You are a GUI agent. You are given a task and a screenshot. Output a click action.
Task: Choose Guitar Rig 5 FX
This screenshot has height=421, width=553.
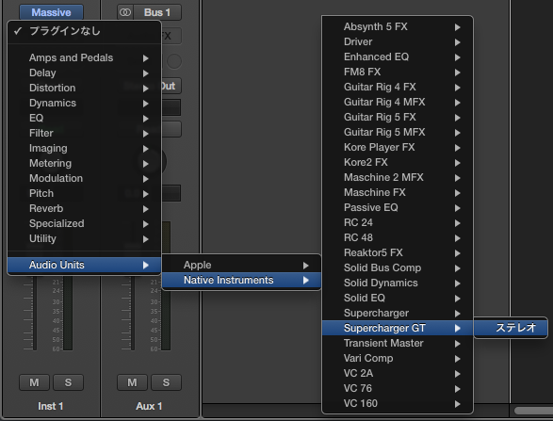398,117
